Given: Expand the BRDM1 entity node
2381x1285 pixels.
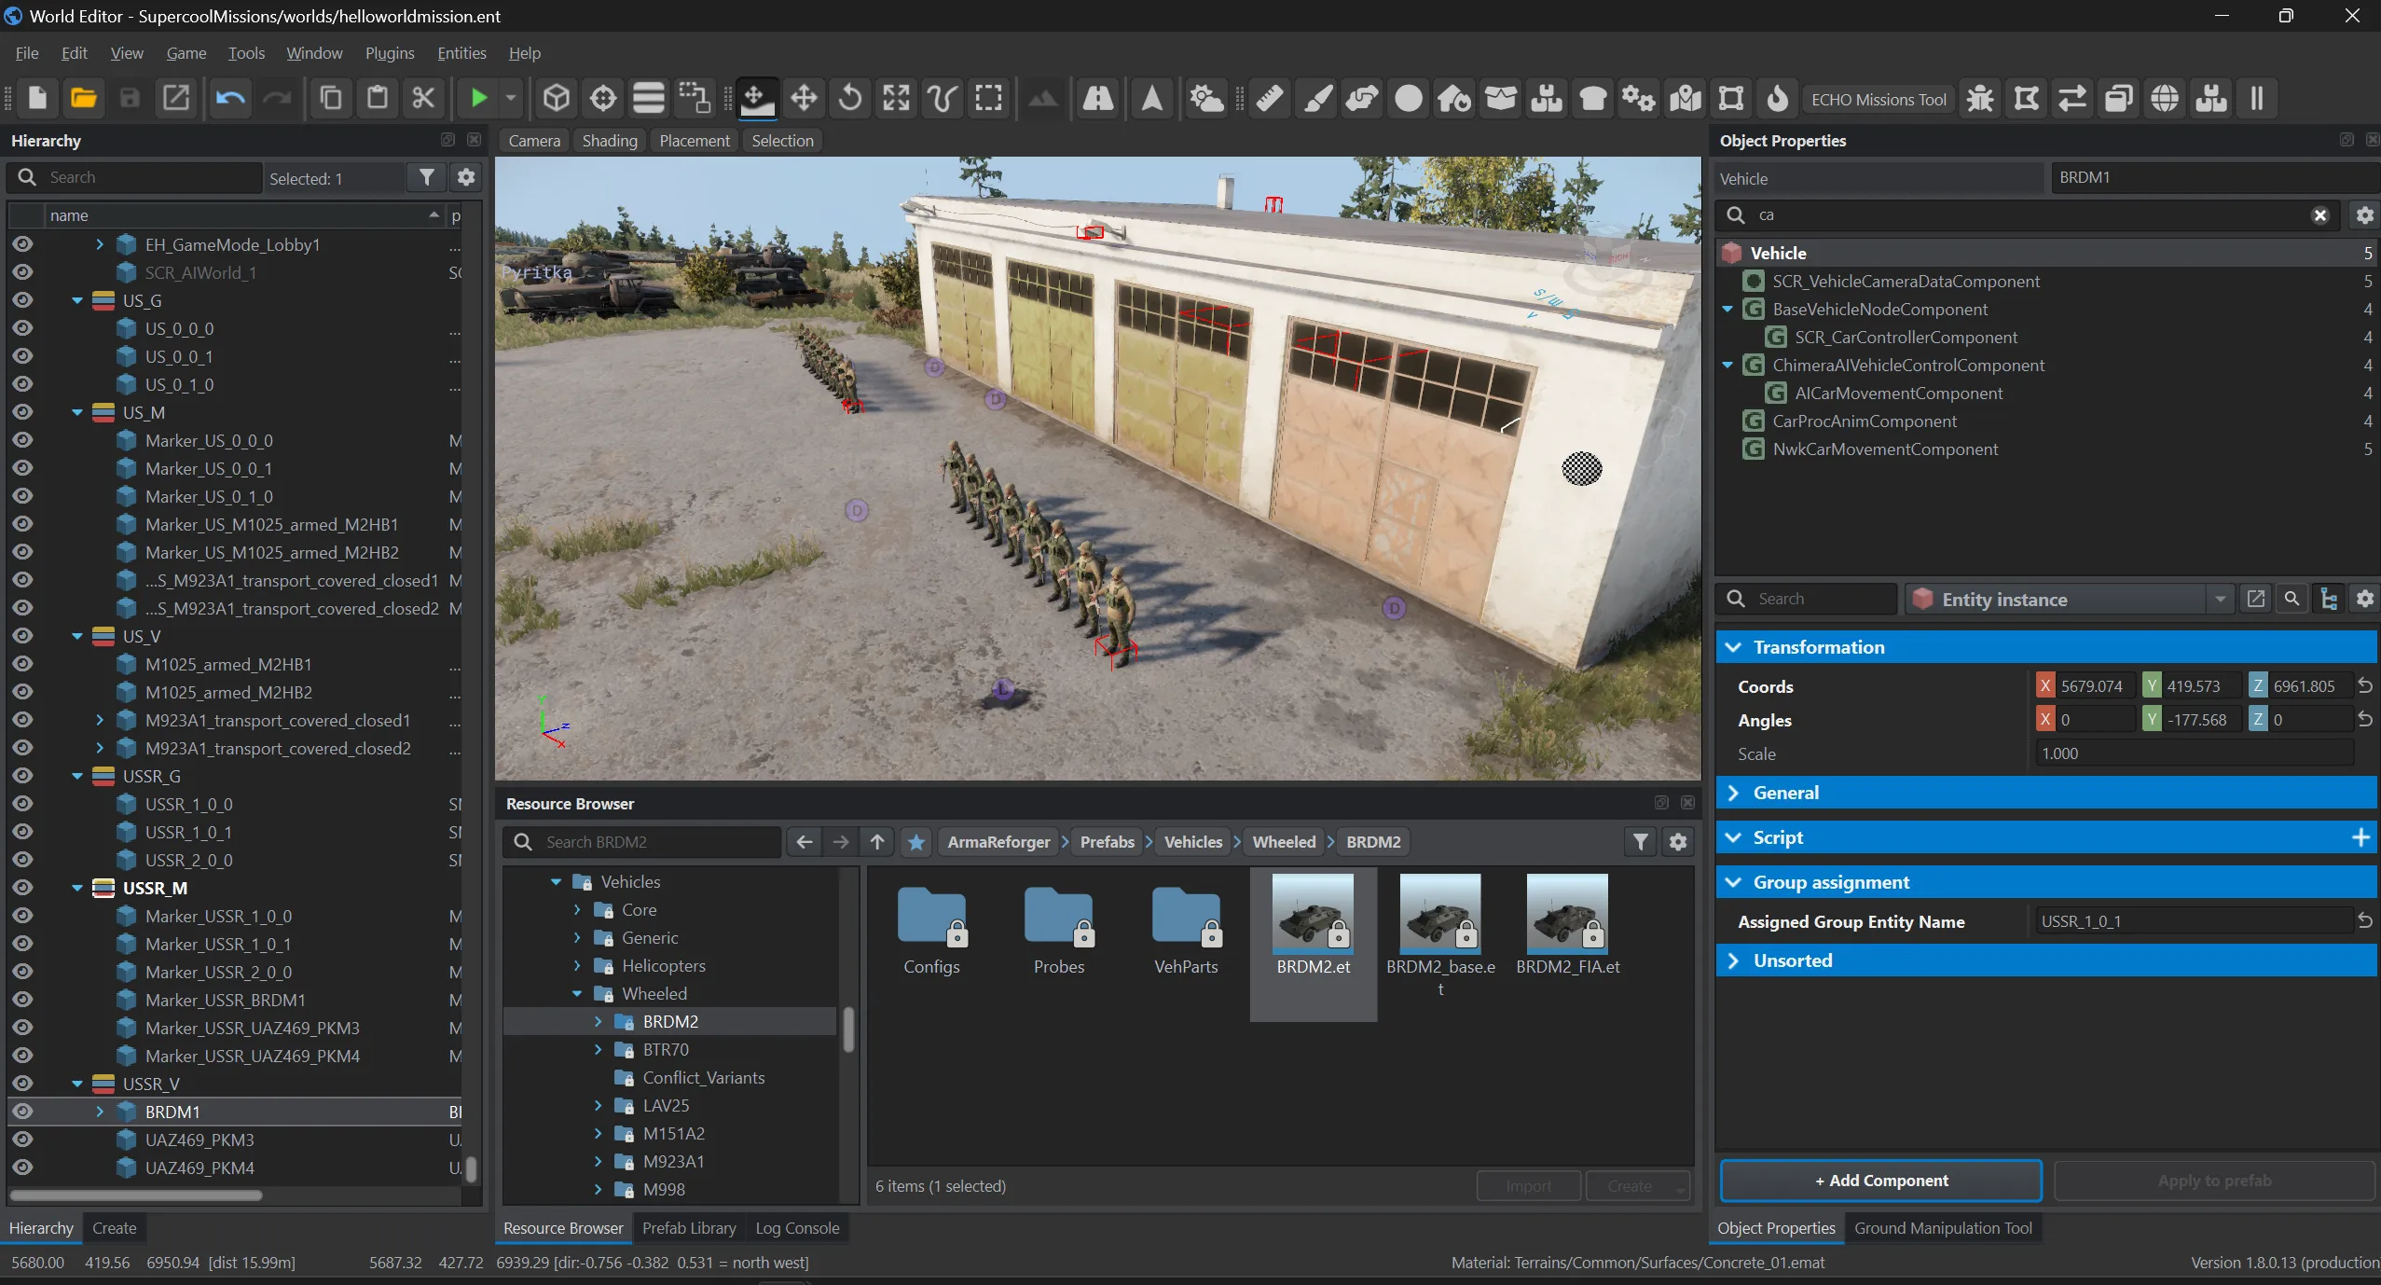Looking at the screenshot, I should (100, 1112).
